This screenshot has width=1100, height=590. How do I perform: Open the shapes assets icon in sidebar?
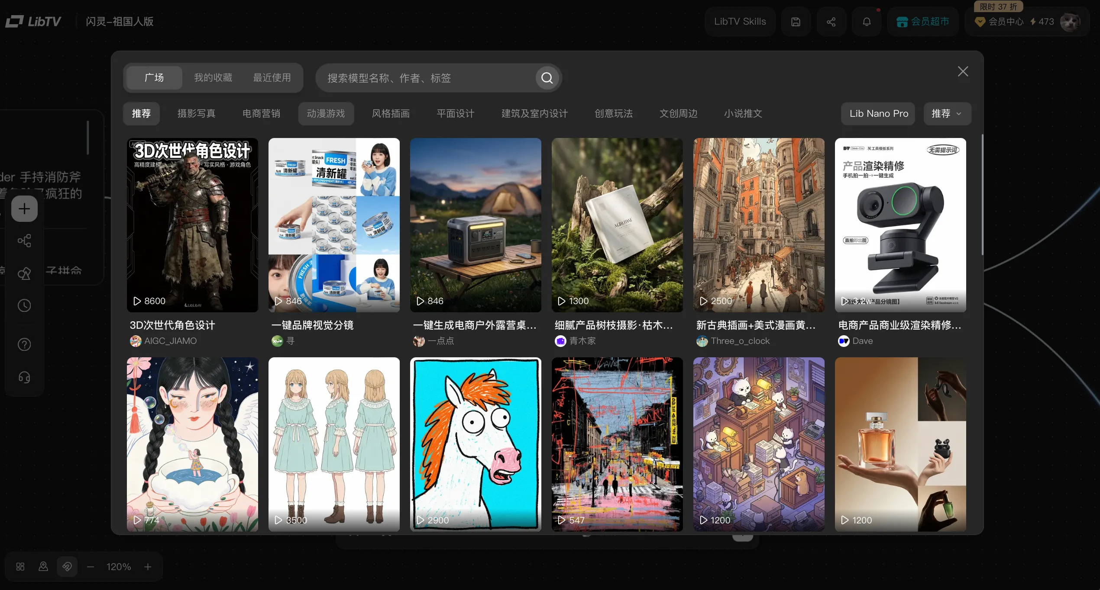click(x=24, y=273)
